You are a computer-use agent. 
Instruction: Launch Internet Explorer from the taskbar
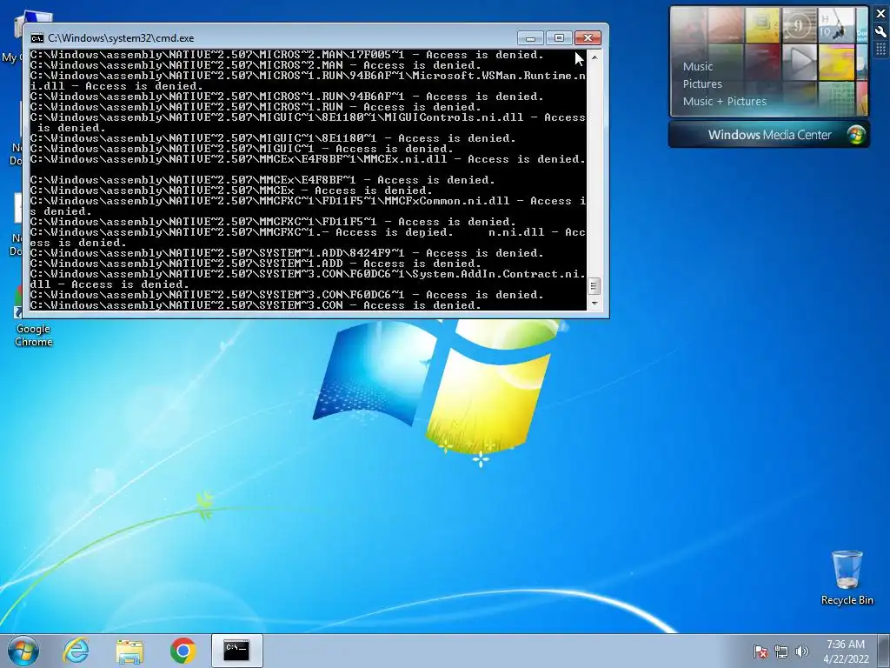76,651
